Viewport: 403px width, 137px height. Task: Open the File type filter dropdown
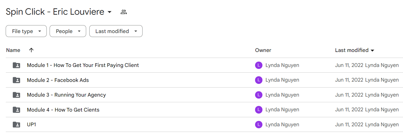click(26, 31)
